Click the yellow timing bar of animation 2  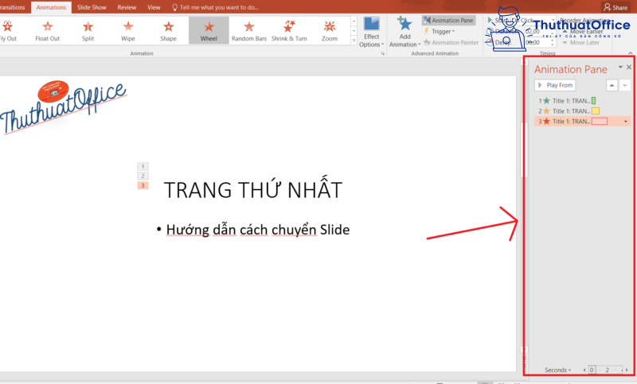pyautogui.click(x=596, y=111)
